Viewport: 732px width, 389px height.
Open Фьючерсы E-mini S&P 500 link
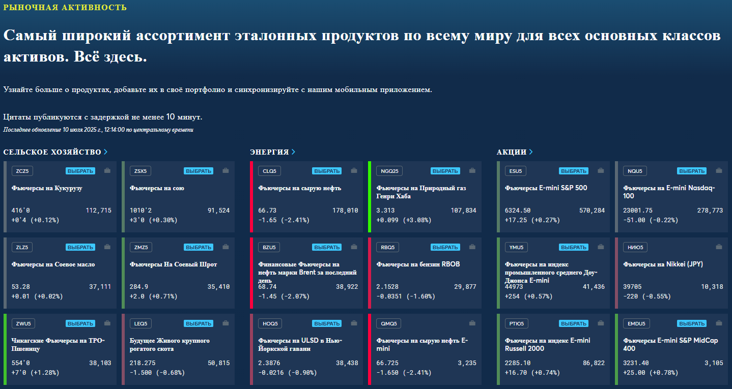546,188
